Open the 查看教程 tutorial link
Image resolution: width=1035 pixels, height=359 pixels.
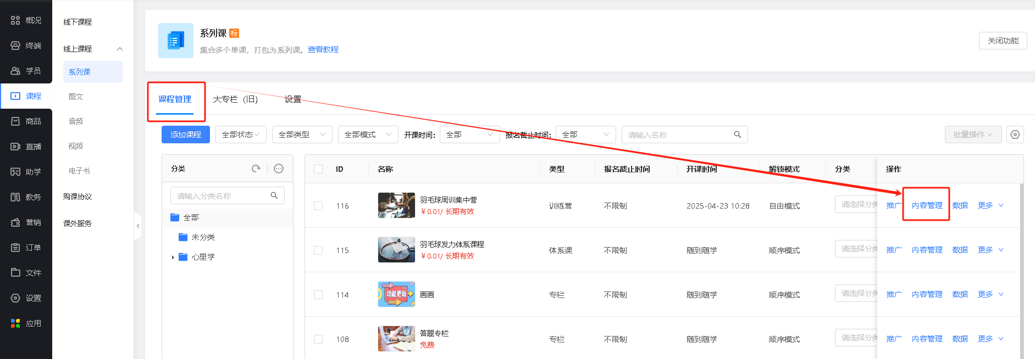(323, 49)
